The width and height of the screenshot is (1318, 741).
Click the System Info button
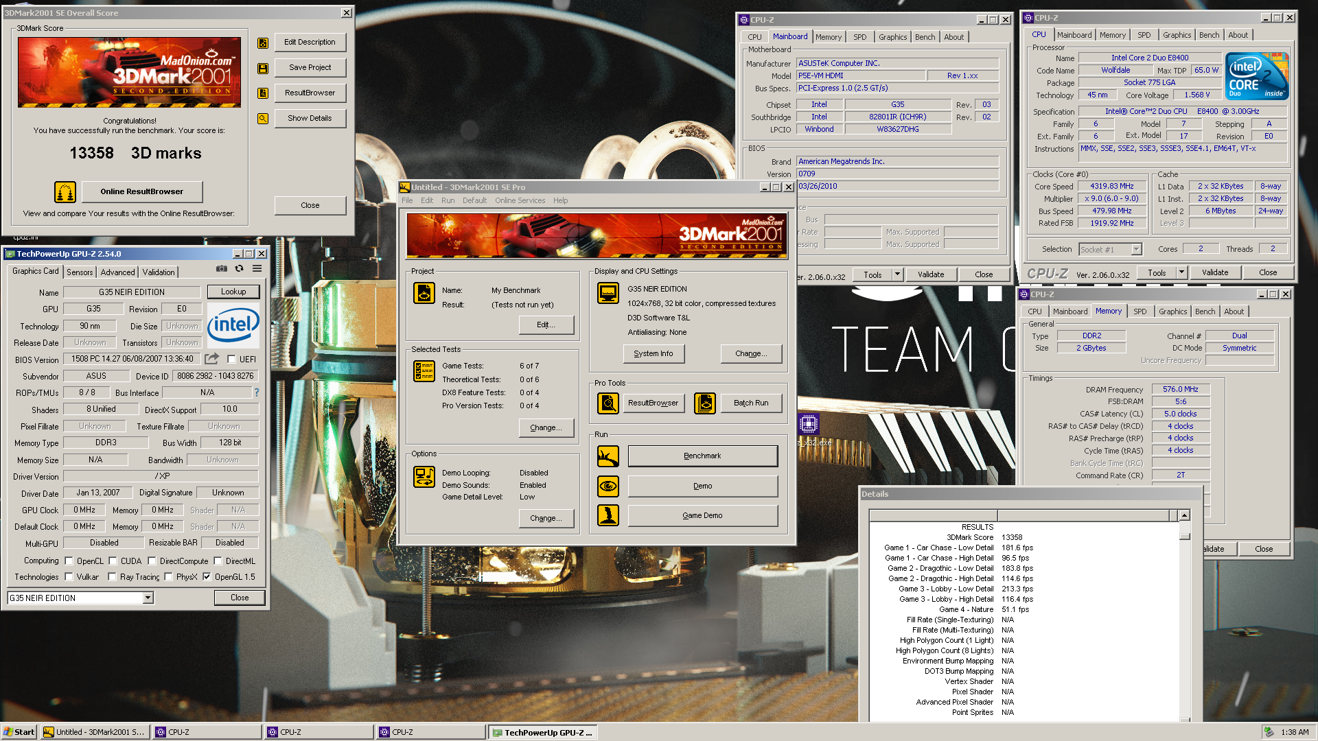click(x=654, y=354)
